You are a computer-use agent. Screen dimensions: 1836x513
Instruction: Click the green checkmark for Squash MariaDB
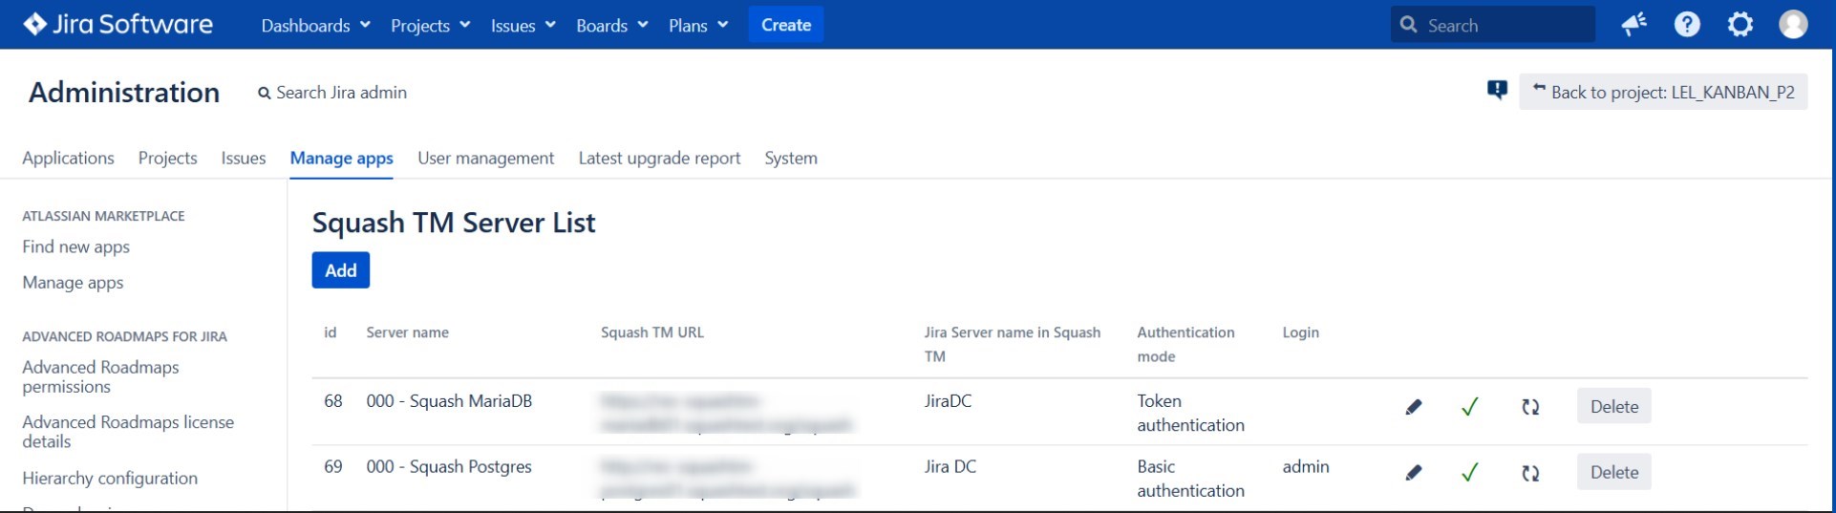point(1469,407)
